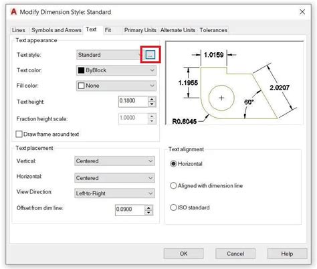
Task: Increase Text height with up spinner arrow
Action: click(152, 100)
